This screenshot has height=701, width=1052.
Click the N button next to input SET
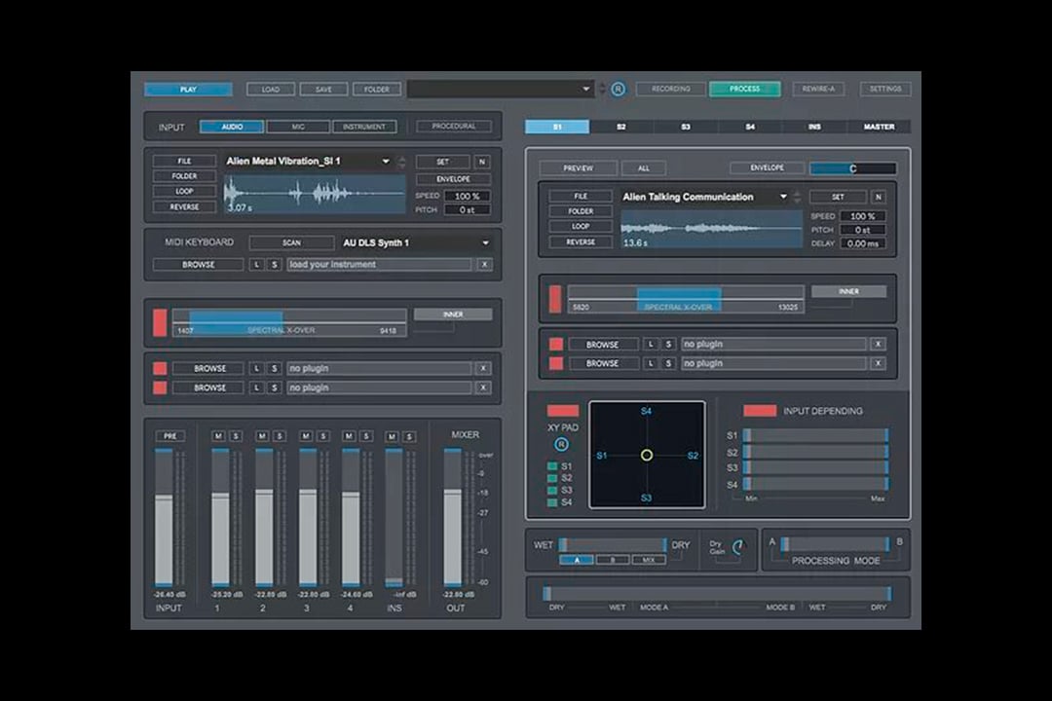(482, 162)
